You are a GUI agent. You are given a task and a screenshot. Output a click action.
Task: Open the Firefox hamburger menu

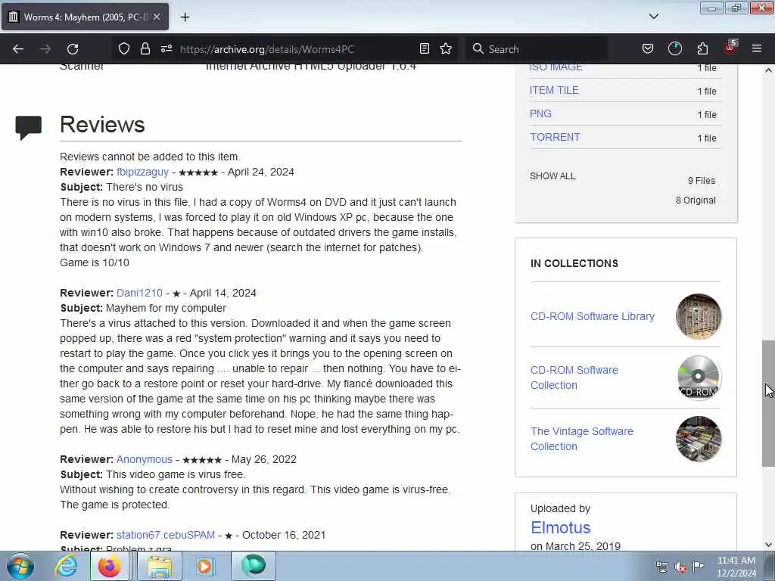[757, 48]
